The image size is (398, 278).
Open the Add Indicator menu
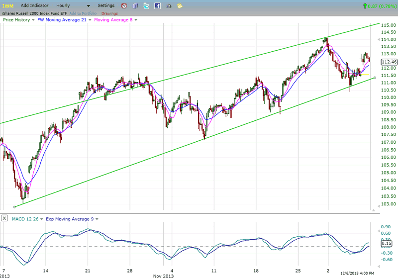point(34,5)
